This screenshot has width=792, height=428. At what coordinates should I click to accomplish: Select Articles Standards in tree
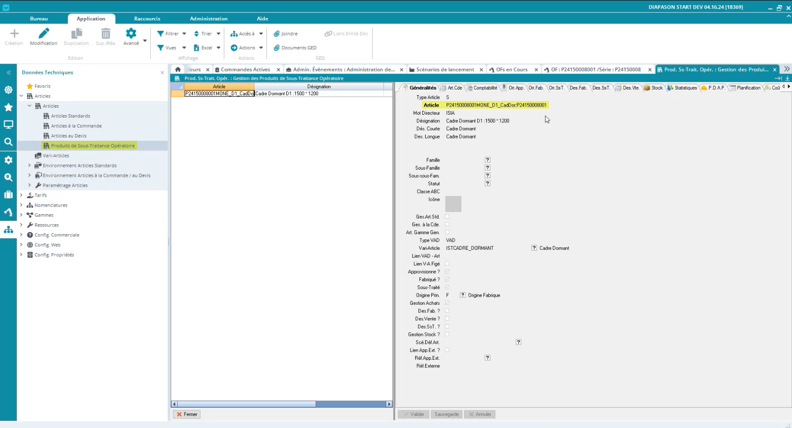70,116
